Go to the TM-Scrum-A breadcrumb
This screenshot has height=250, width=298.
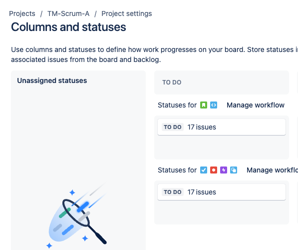click(68, 13)
